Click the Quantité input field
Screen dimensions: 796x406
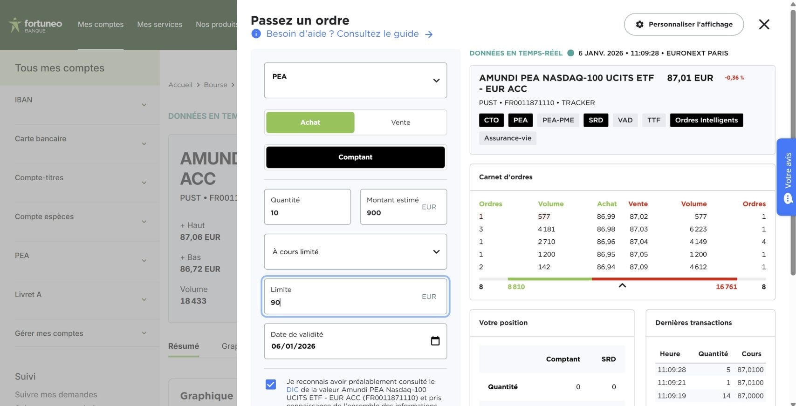coord(307,207)
